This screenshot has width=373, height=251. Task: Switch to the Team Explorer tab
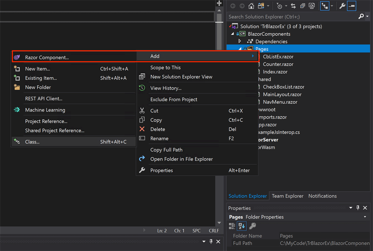[287, 196]
